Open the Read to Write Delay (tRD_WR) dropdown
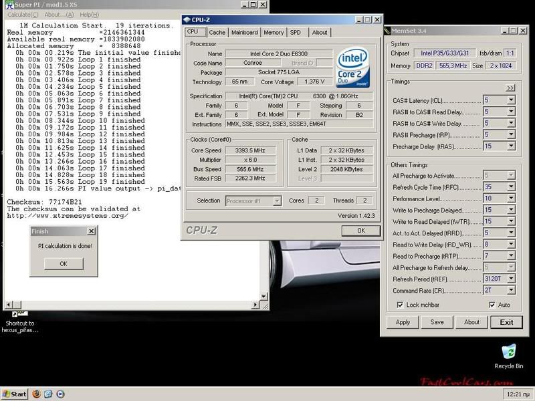The width and height of the screenshot is (535, 401). point(511,244)
